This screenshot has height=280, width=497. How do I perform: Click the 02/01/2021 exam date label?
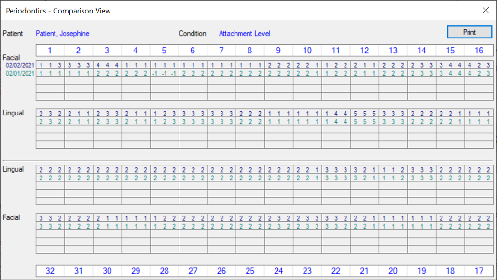20,73
